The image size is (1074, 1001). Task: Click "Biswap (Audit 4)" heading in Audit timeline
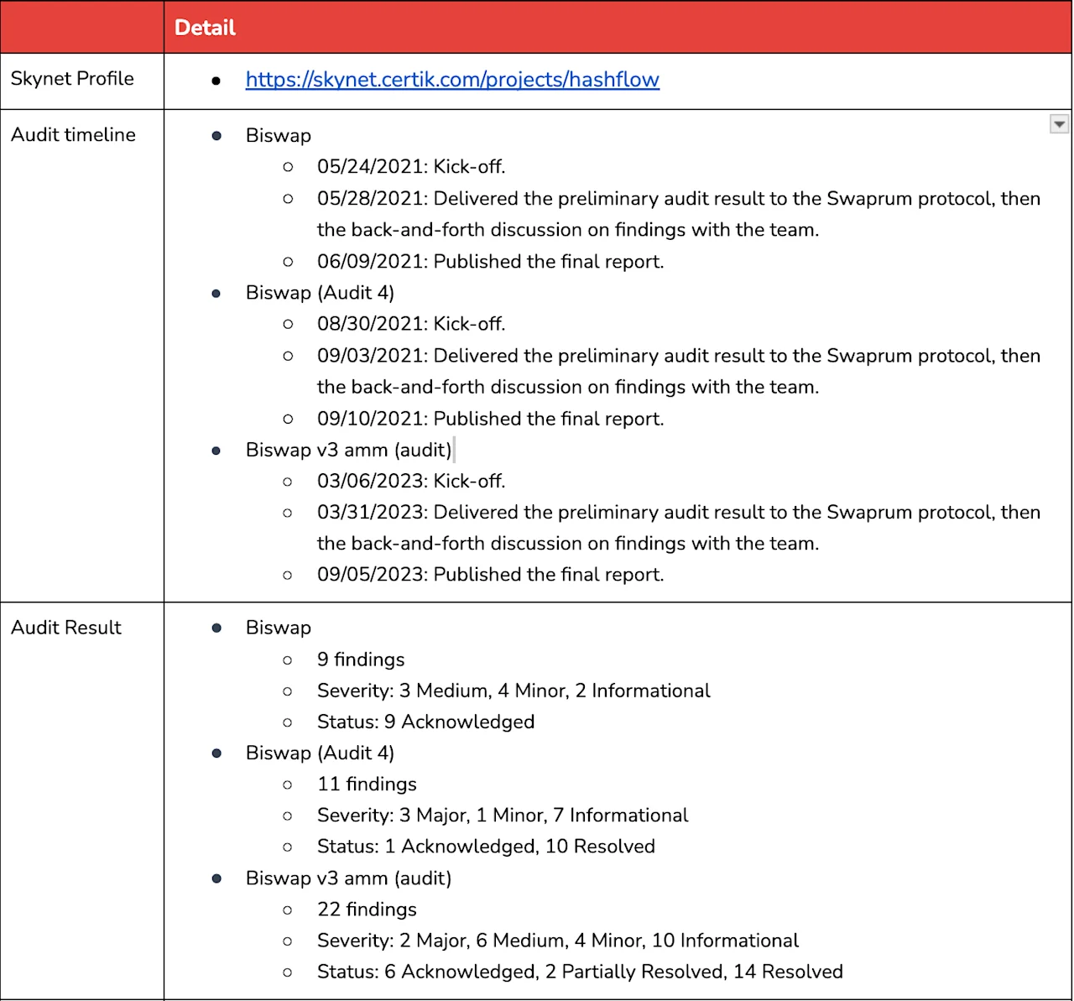[x=320, y=293]
